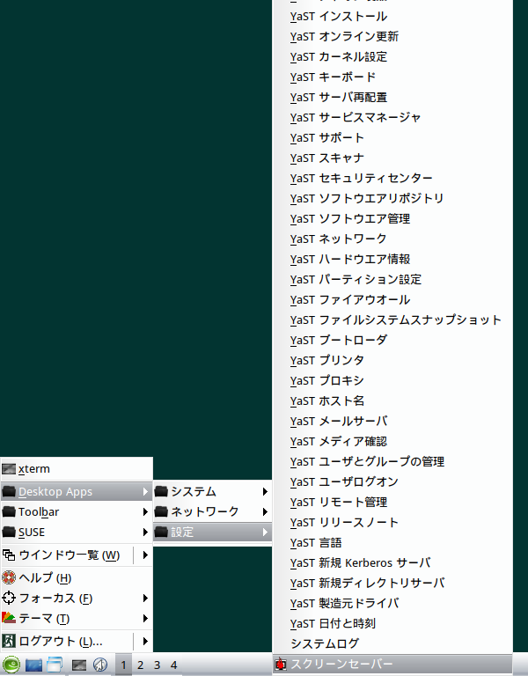
Task: Switch to workspace 1
Action: point(123,665)
